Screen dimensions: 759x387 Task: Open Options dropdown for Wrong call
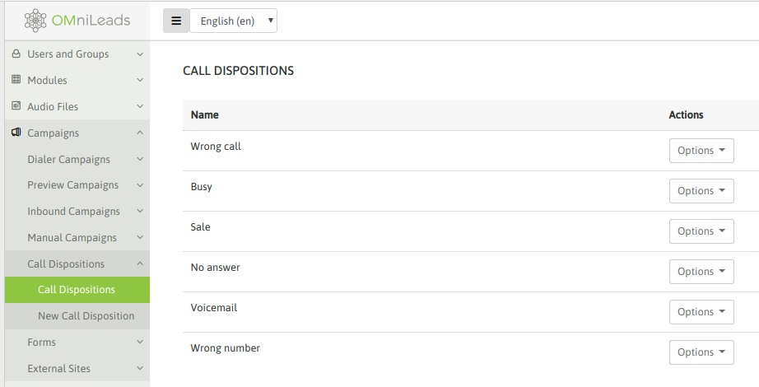[701, 151]
